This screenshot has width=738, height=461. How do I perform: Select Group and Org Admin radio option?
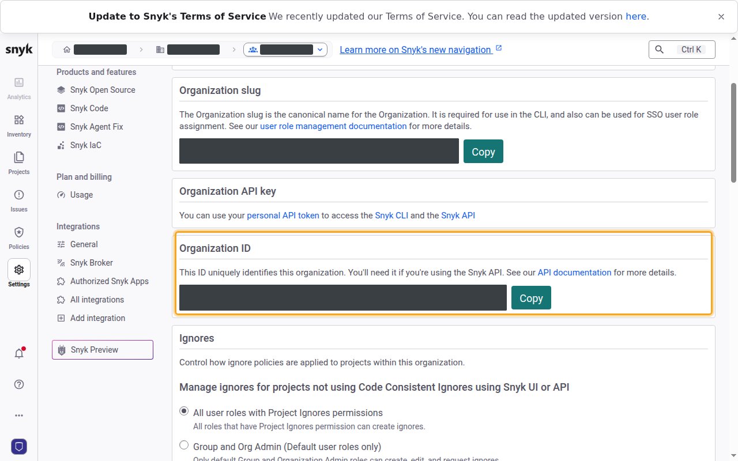click(x=184, y=445)
